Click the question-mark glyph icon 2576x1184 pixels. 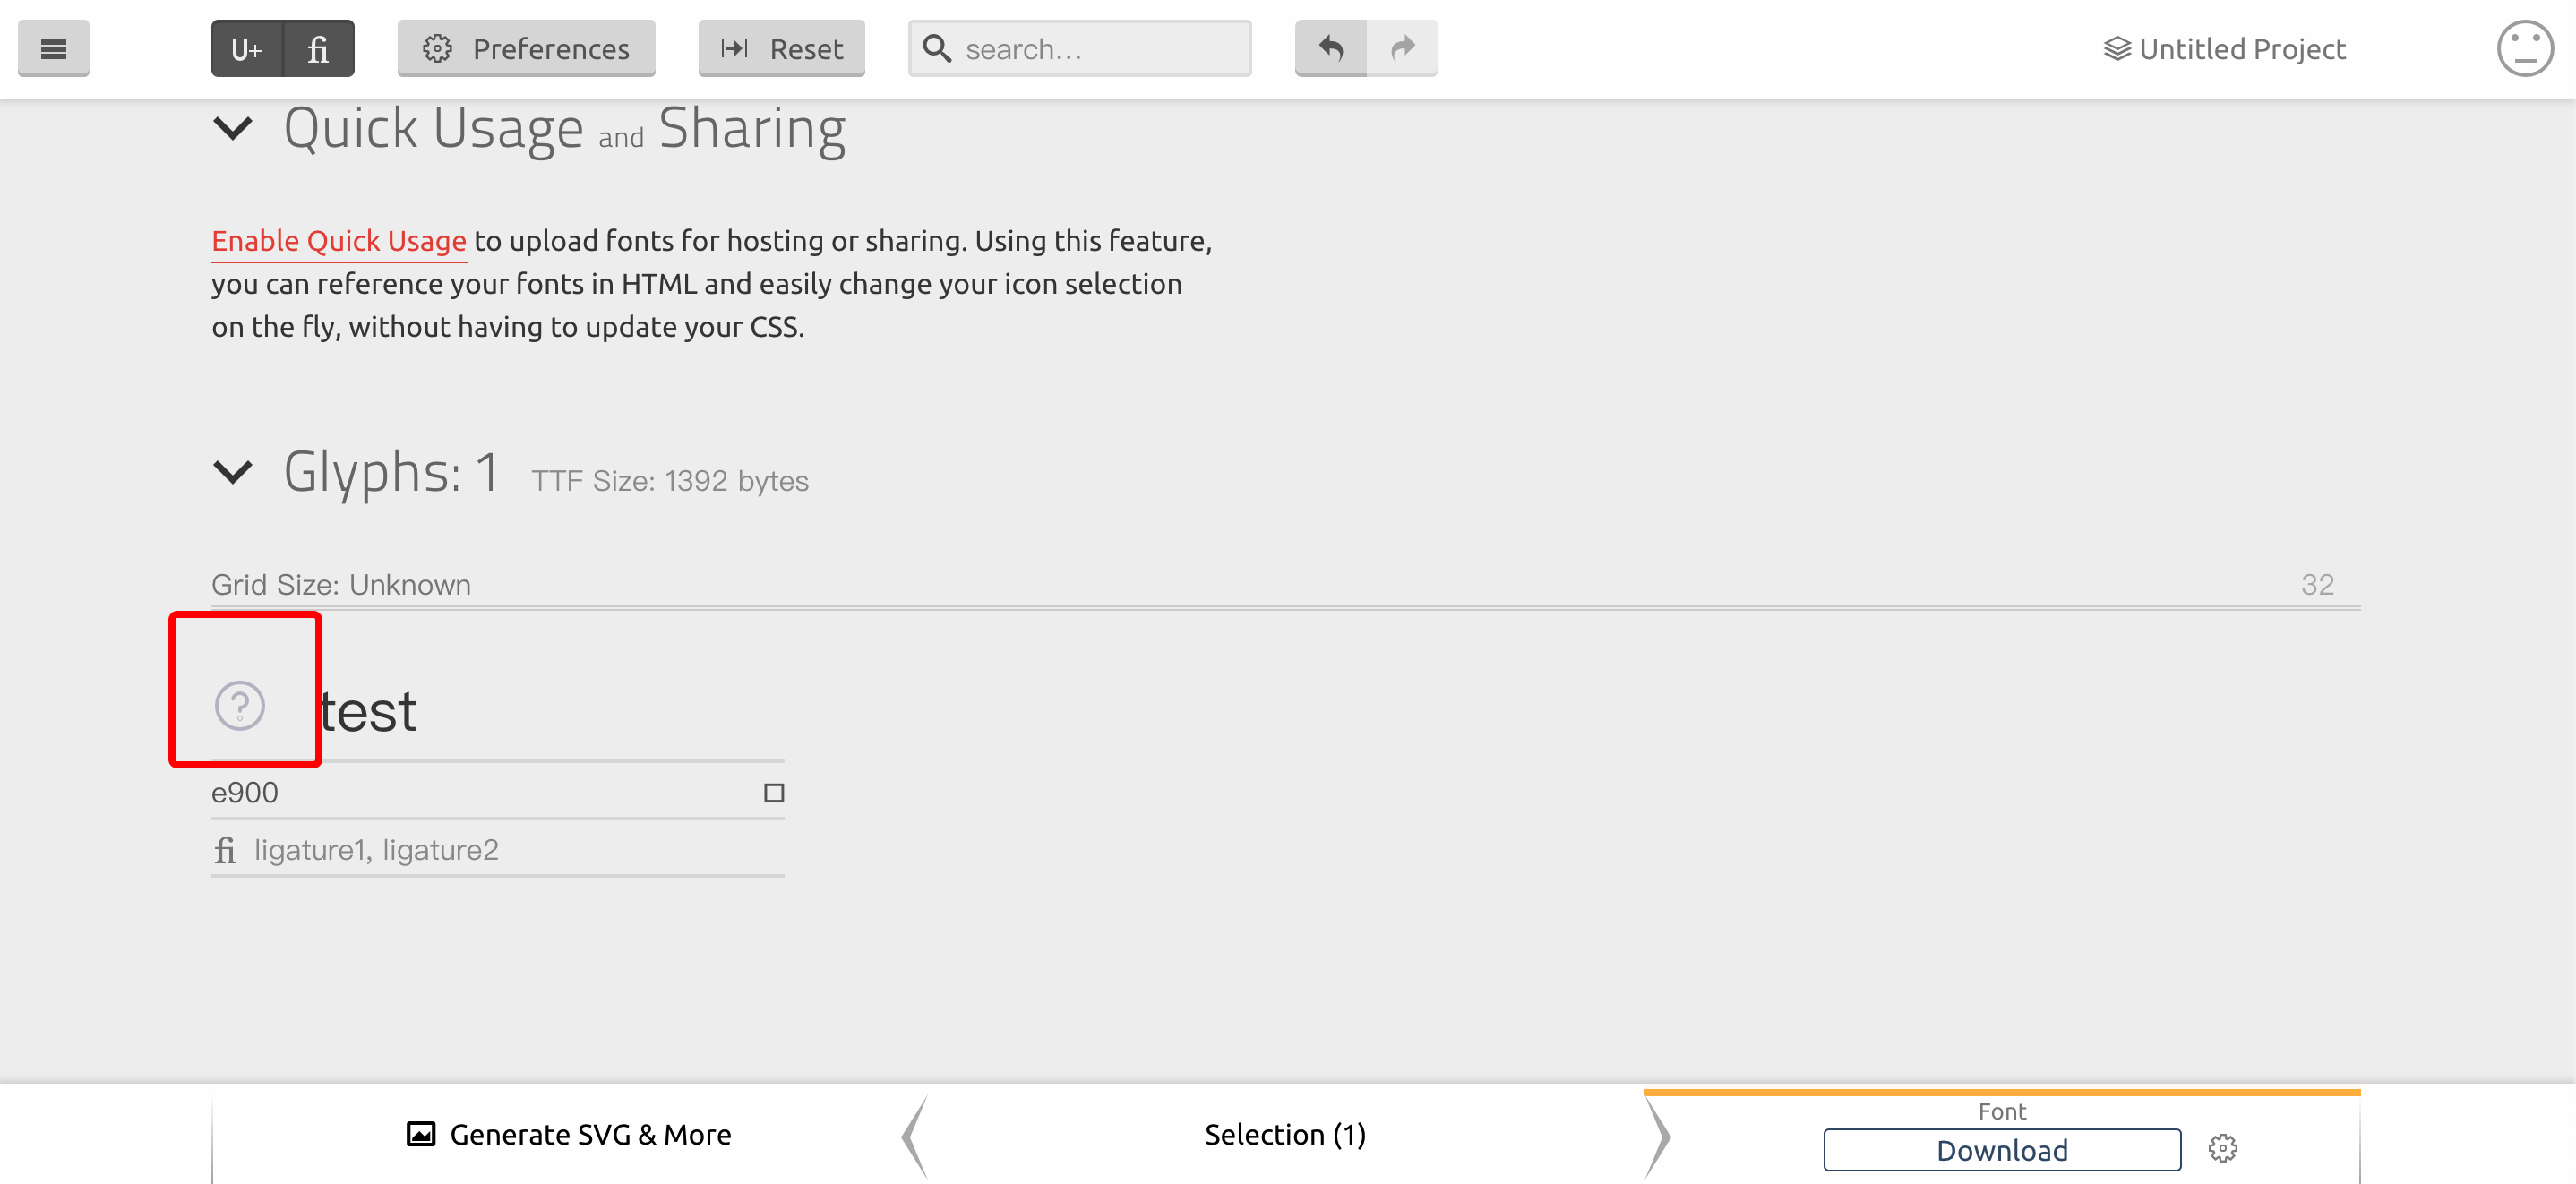(x=240, y=706)
